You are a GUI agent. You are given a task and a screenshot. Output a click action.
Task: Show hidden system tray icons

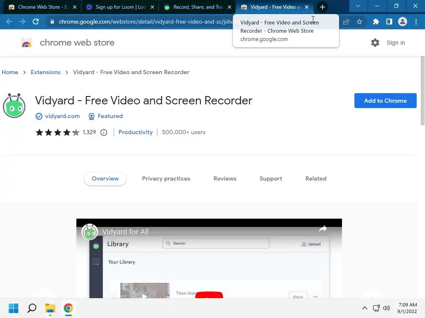(x=365, y=308)
